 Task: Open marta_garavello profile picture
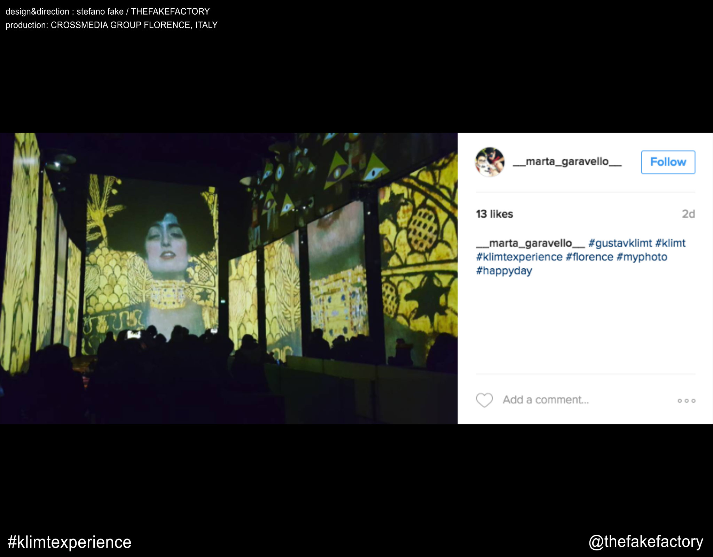[490, 162]
